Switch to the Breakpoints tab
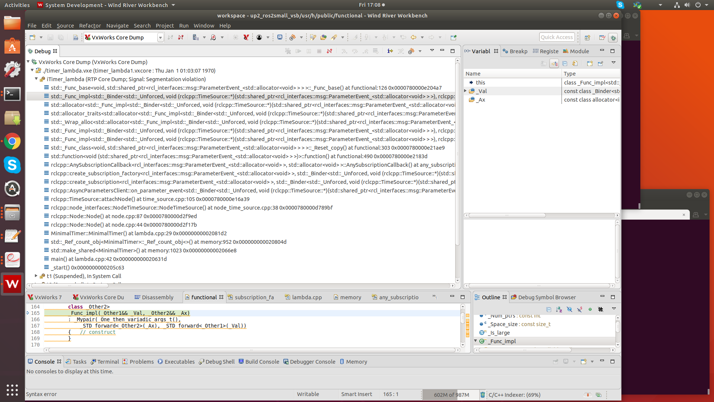The image size is (714, 402). (516, 51)
